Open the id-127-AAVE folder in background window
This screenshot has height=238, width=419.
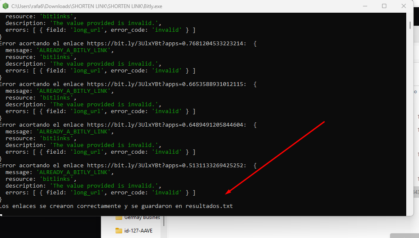(138, 231)
